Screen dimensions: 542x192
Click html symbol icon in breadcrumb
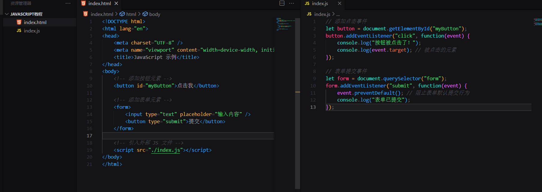122,14
